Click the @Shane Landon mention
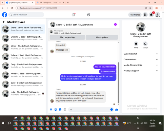Screen dimensions: 164x131 click(x=108, y=71)
